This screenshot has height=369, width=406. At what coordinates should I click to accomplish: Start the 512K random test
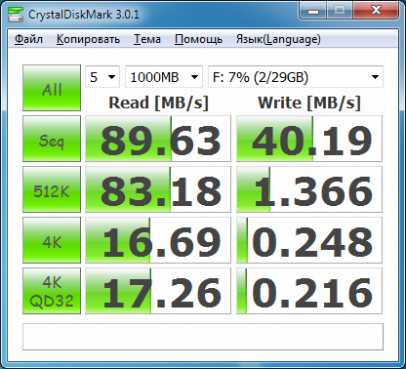tap(52, 189)
